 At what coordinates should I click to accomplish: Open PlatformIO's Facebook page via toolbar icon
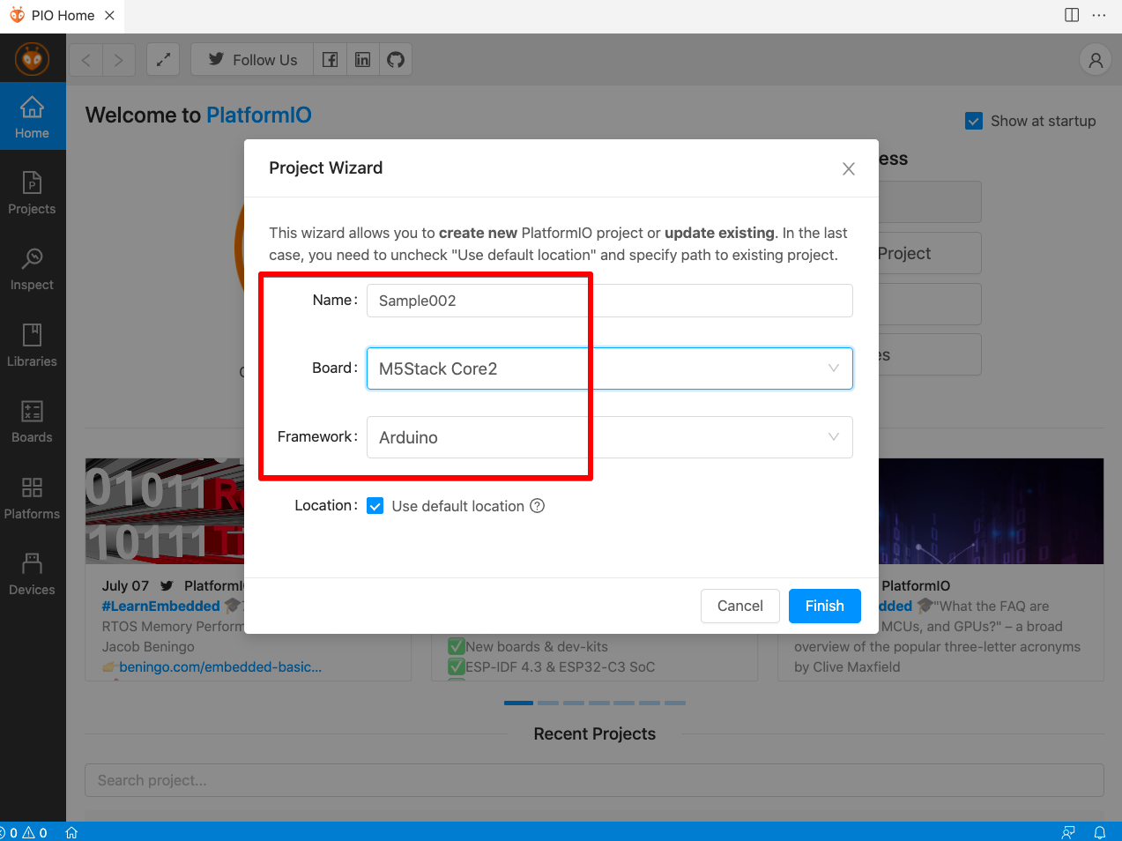330,59
